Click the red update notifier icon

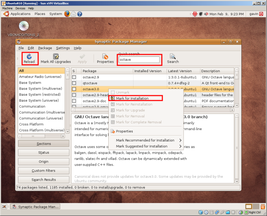coord(195,14)
